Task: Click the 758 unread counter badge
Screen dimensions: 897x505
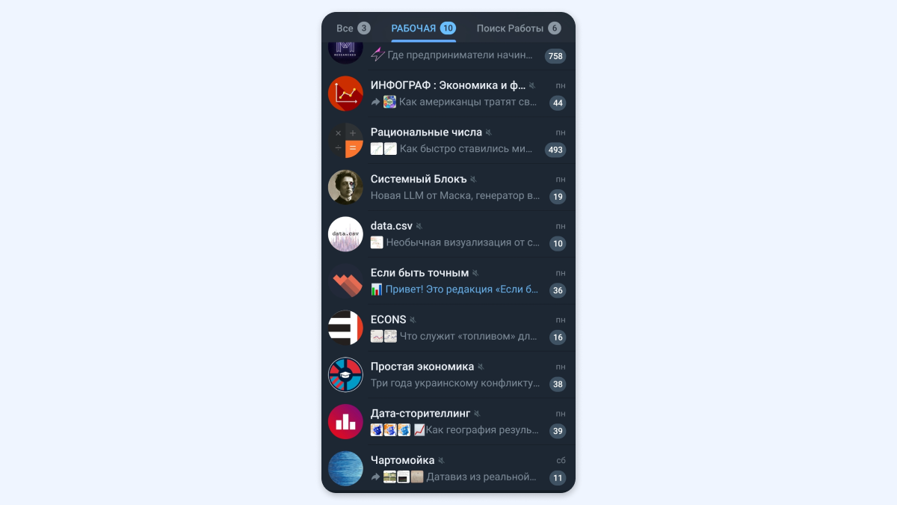Action: point(555,56)
